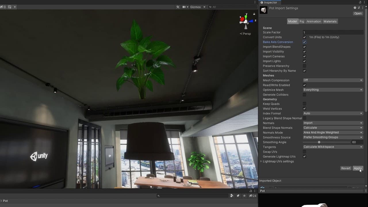Image resolution: width=368 pixels, height=207 pixels.
Task: Disable Import Cameras
Action: pos(304,56)
